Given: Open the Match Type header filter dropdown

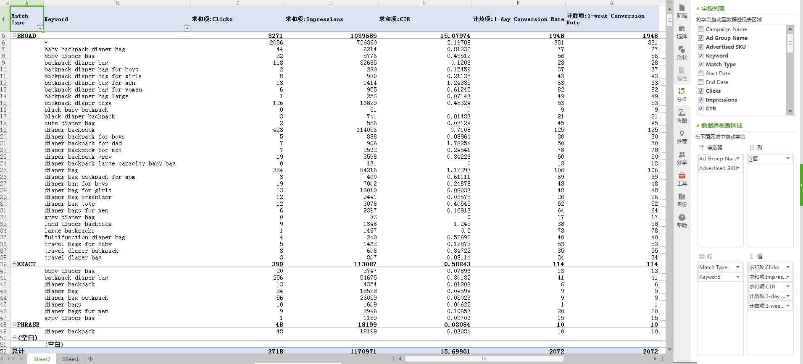Looking at the screenshot, I should [40, 29].
